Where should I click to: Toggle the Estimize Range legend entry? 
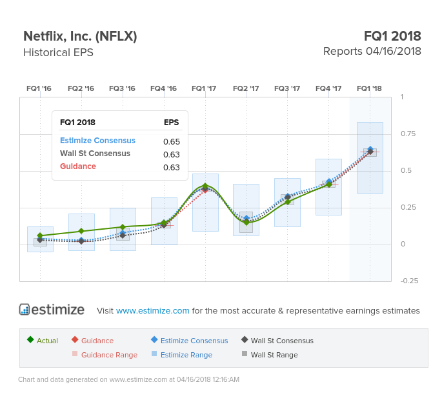[x=182, y=354]
